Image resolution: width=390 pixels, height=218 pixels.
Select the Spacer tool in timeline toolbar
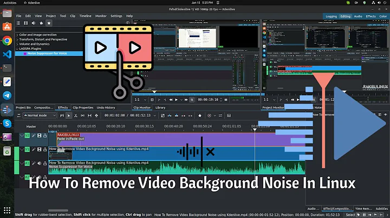click(82, 115)
